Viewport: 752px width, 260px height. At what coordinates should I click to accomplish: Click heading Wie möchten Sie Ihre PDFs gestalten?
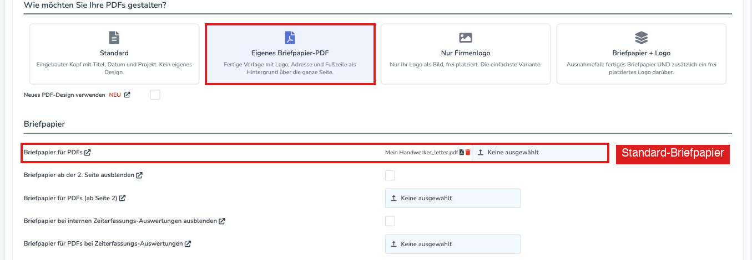[x=95, y=5]
